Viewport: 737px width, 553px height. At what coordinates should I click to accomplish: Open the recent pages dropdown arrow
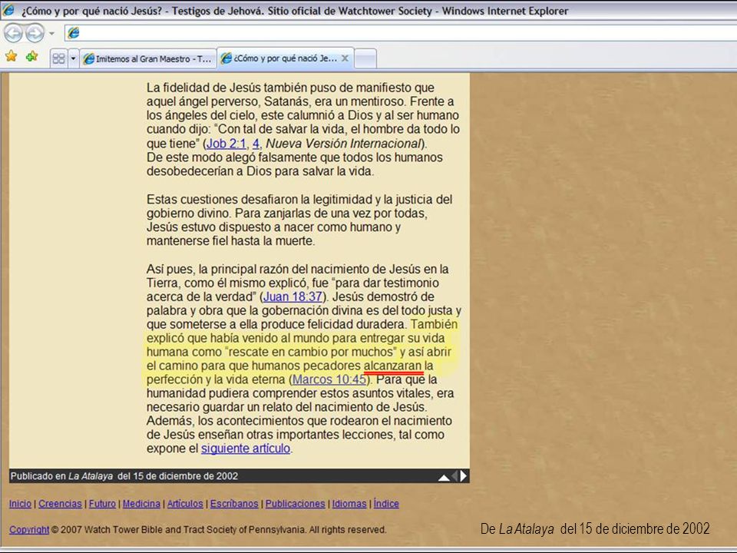coord(52,33)
